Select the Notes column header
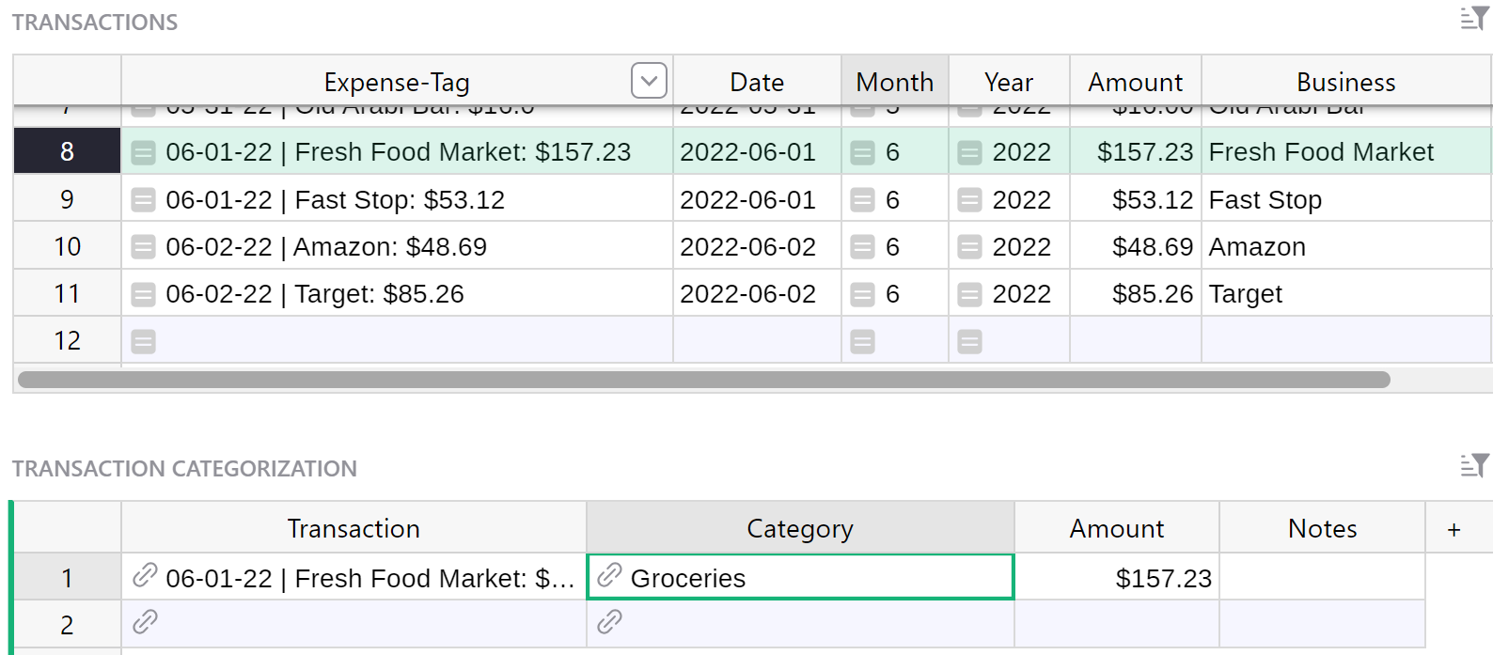 pyautogui.click(x=1323, y=528)
